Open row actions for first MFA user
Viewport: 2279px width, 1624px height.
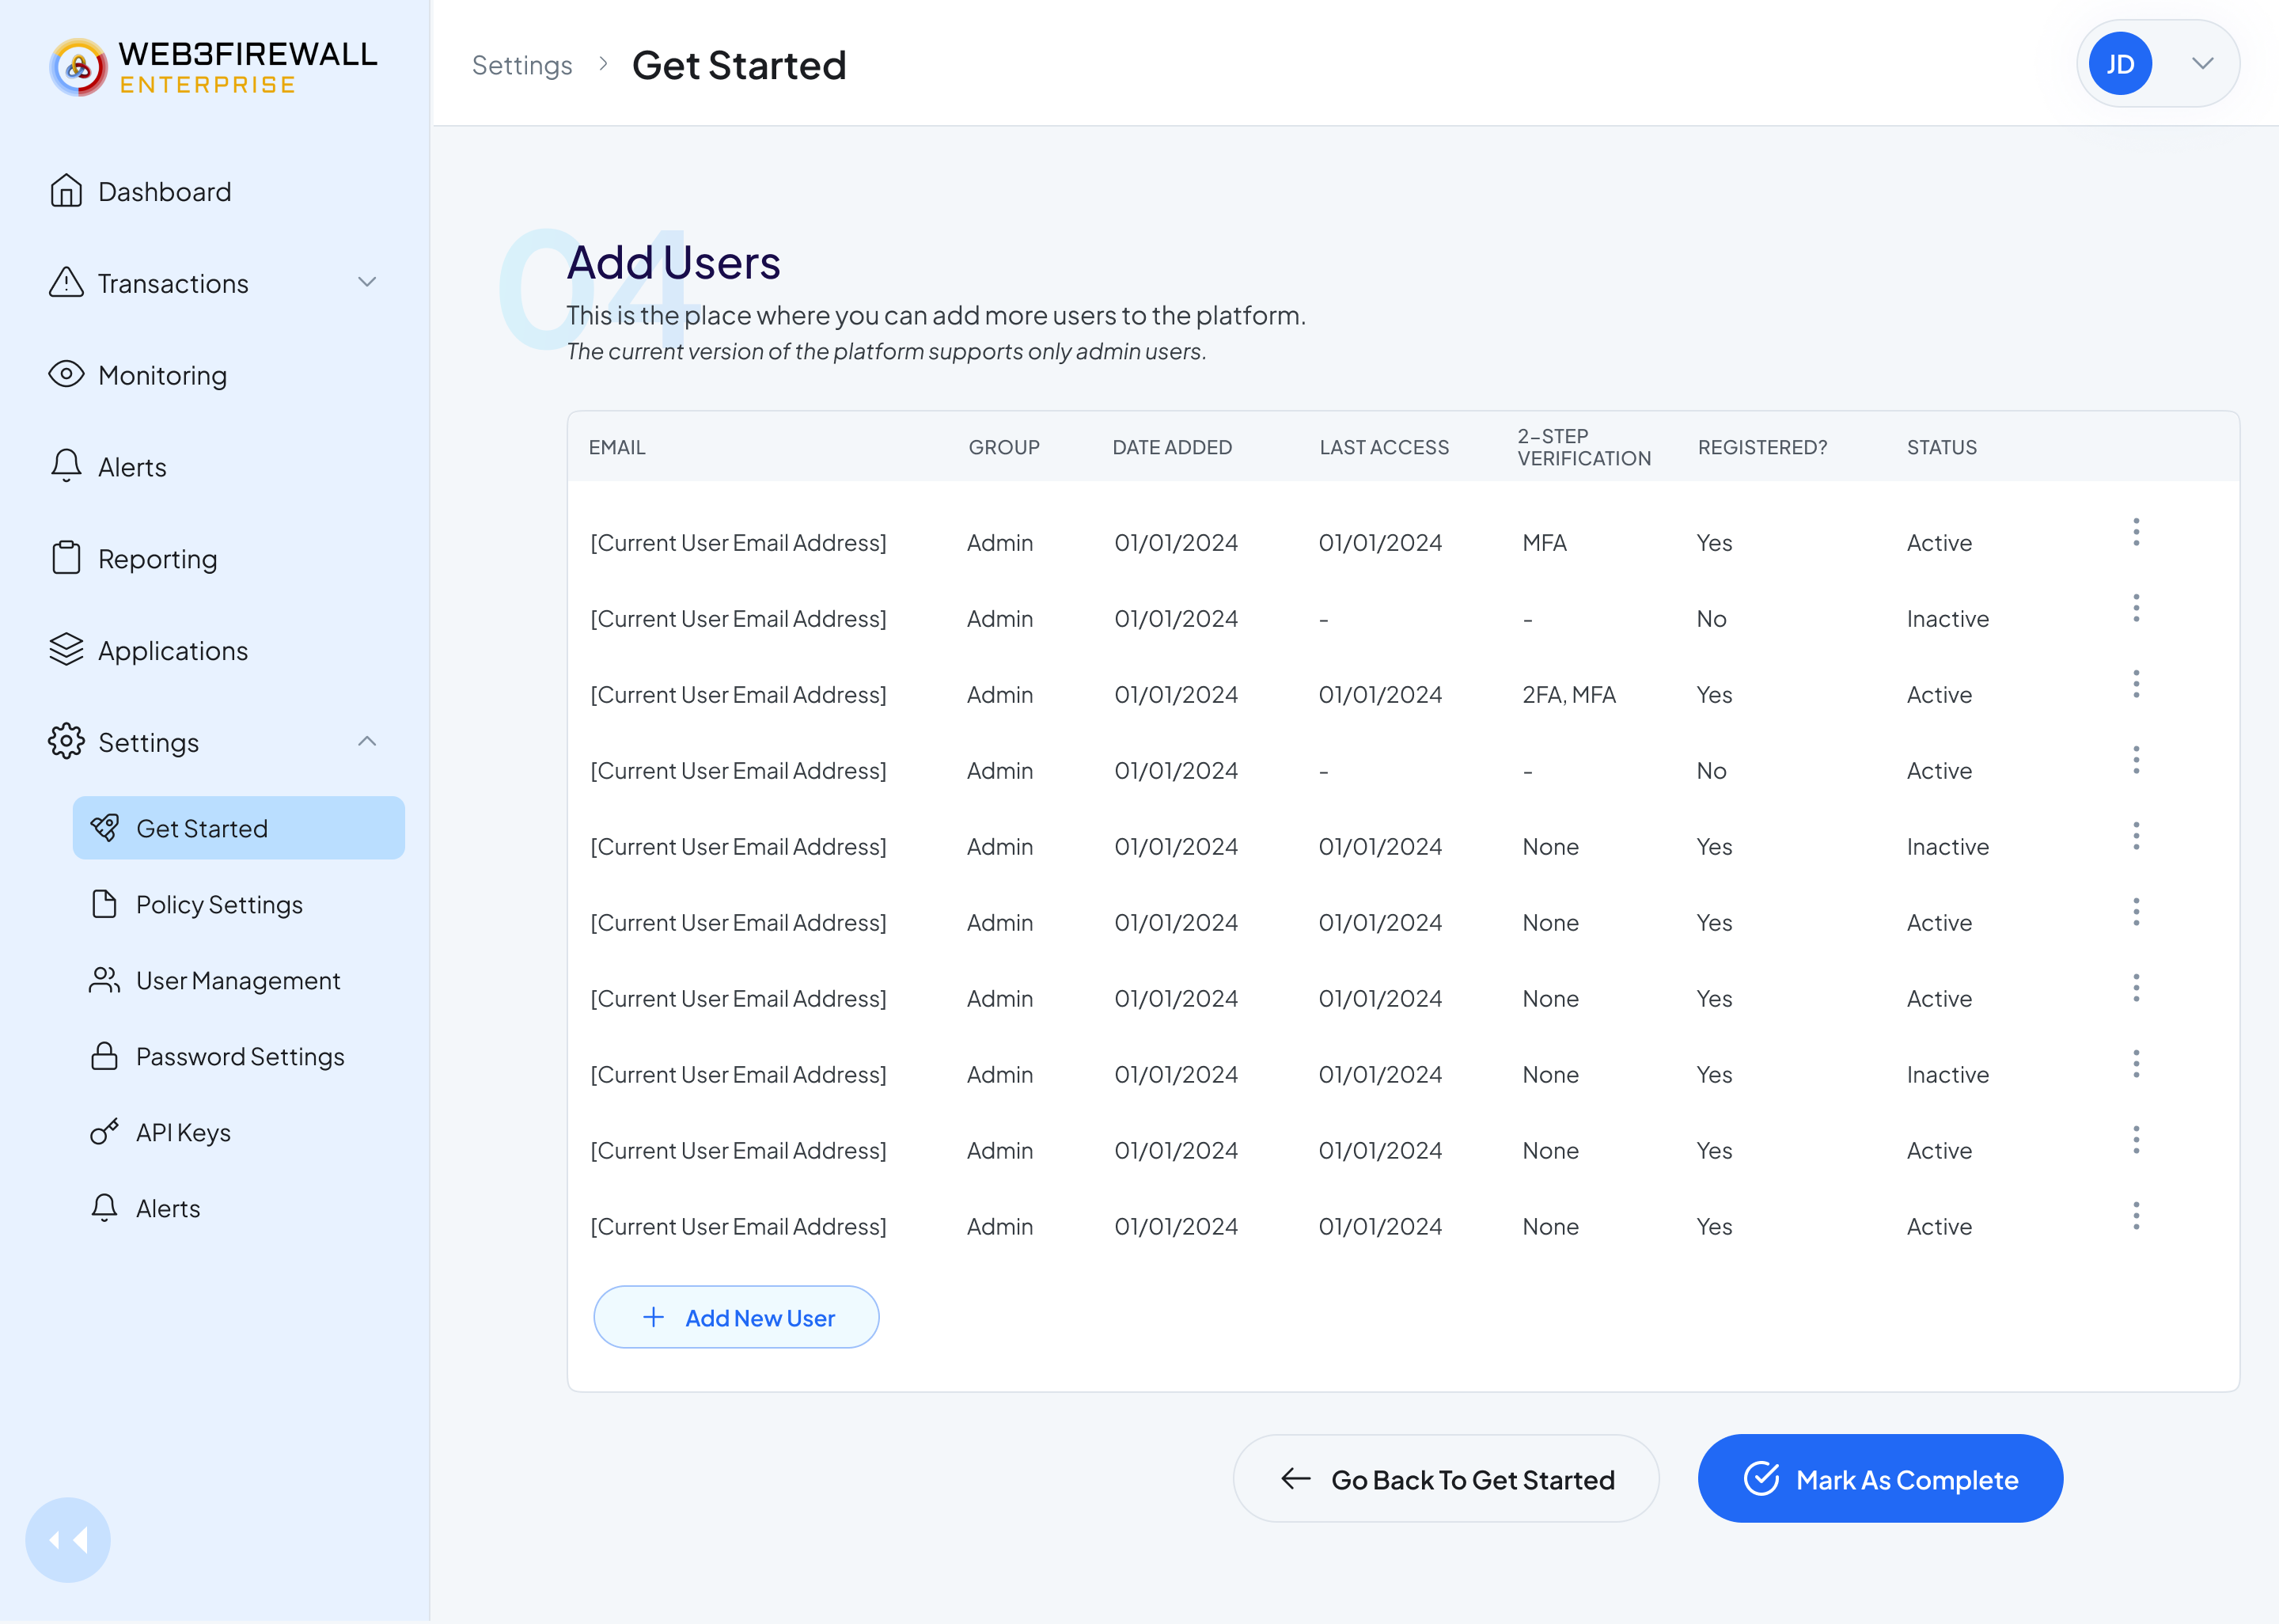click(2136, 532)
